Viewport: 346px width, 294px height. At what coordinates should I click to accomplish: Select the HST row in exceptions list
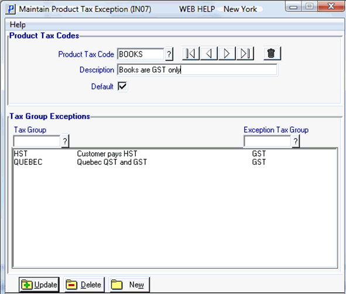(x=175, y=154)
